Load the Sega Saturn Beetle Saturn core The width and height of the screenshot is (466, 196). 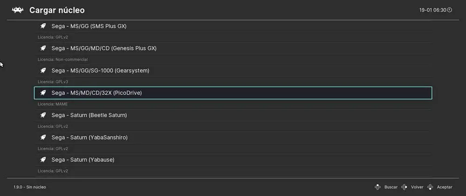89,115
